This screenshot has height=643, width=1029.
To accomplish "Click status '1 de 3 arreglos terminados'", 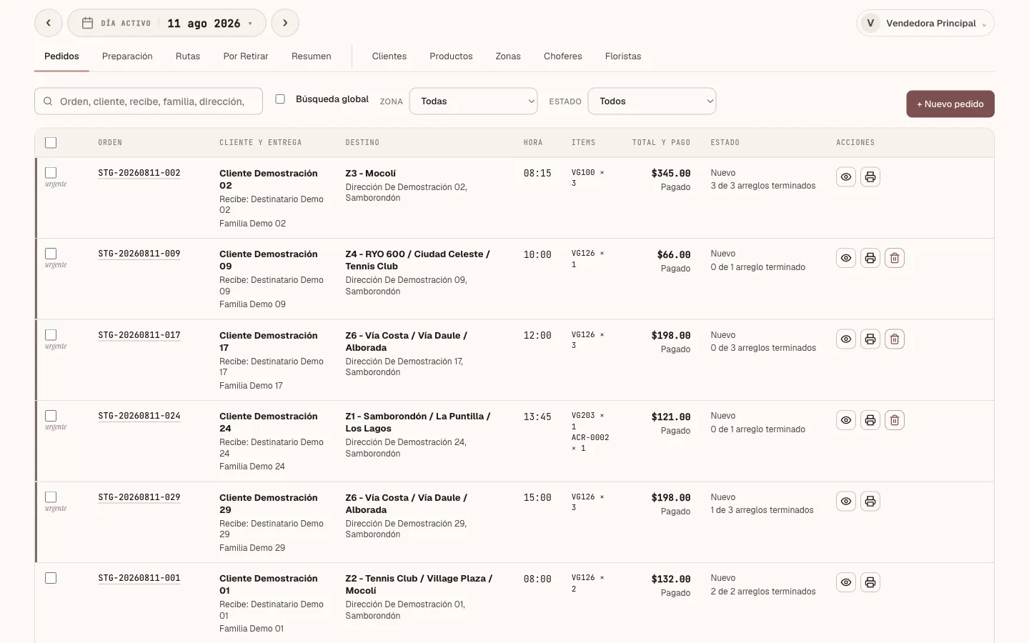I will tap(762, 510).
